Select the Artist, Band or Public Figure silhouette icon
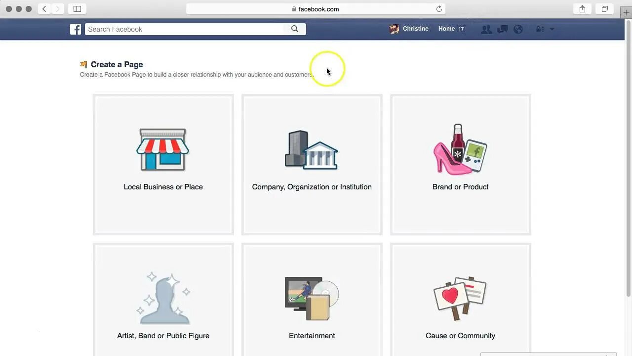The width and height of the screenshot is (632, 356). [163, 298]
